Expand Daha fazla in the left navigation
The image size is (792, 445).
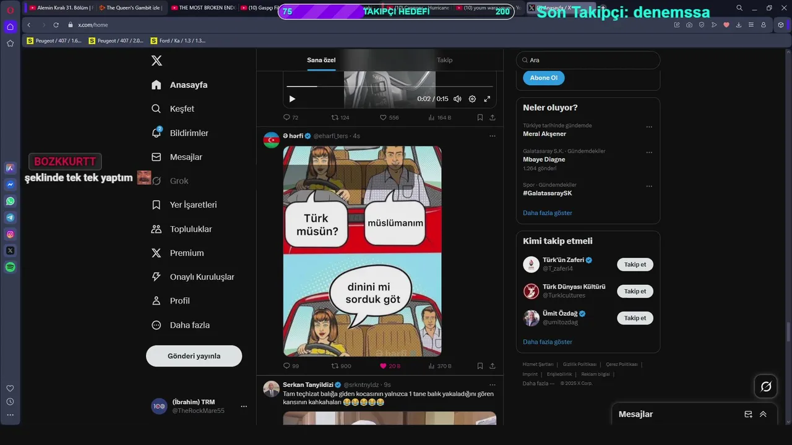(x=181, y=325)
